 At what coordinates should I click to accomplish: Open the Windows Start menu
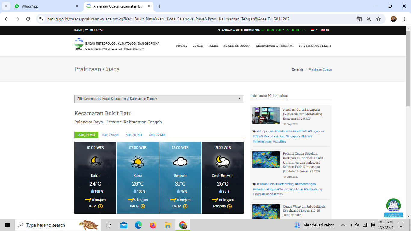click(7, 225)
